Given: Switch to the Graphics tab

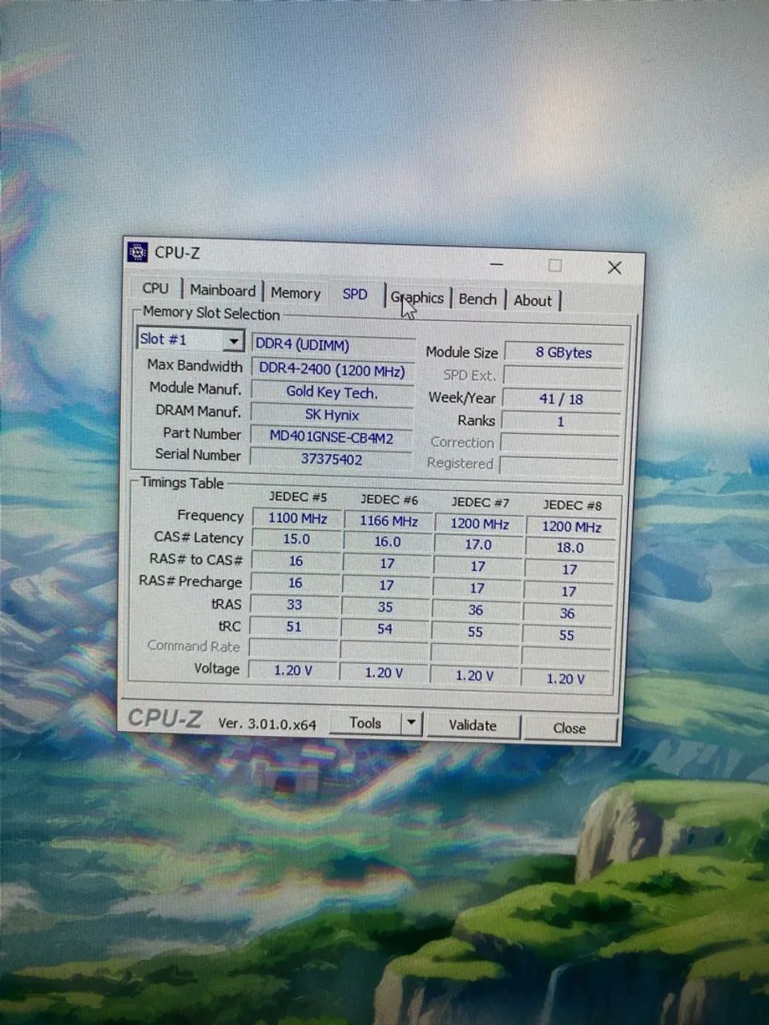Looking at the screenshot, I should [x=417, y=298].
